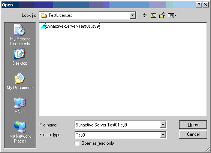Expand the Look in folder dropdown
211x153 pixels.
point(132,15)
